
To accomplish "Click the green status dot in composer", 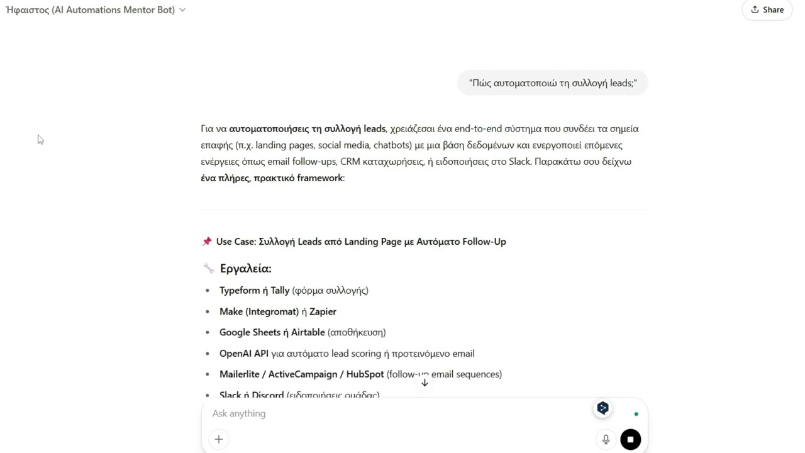I will (x=636, y=414).
